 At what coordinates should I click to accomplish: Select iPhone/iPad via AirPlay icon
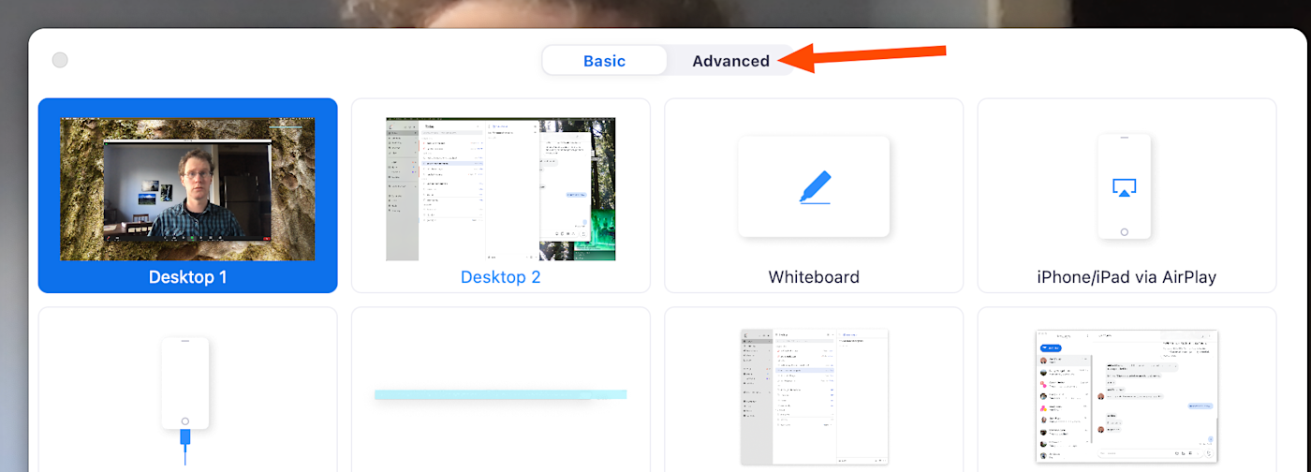[x=1124, y=187]
